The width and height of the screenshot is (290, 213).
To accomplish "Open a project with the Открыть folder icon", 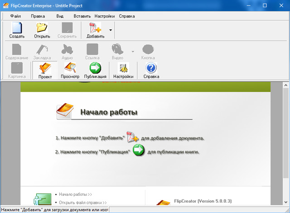I will coord(42,28).
